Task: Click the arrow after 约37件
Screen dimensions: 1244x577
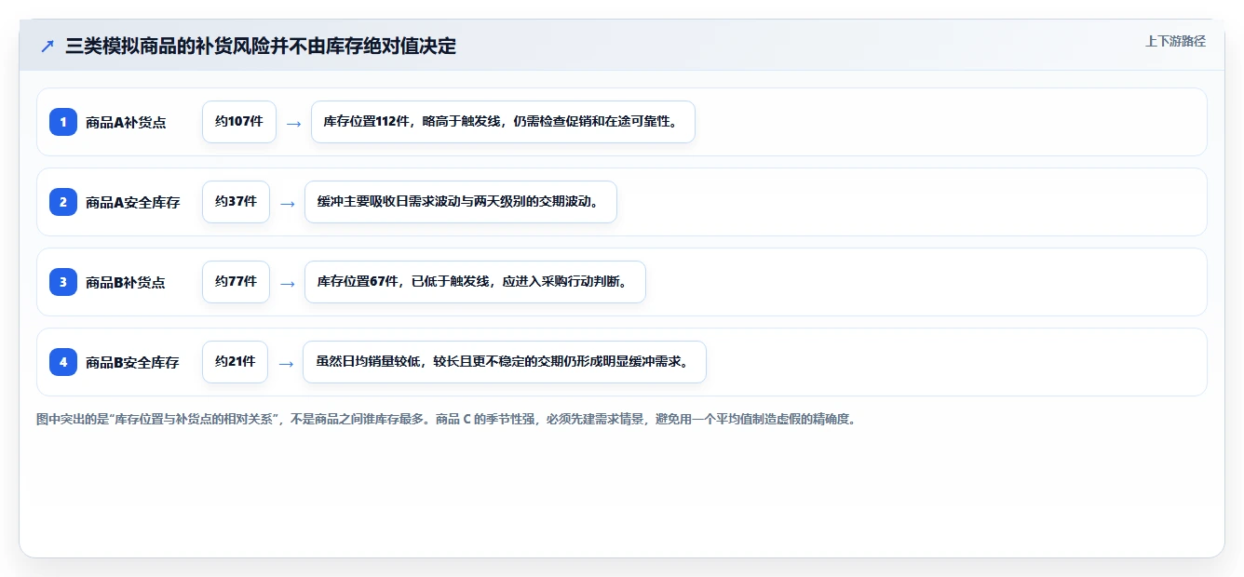Action: pyautogui.click(x=287, y=203)
